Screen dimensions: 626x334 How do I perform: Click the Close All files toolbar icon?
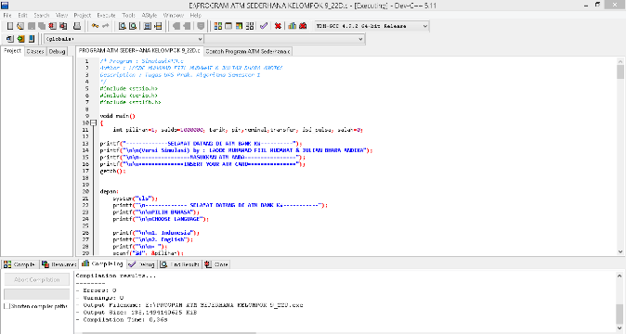[x=63, y=26]
